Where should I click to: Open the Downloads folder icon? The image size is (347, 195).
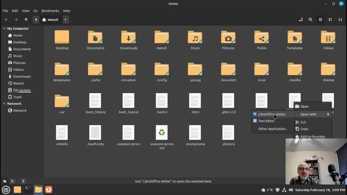click(128, 37)
